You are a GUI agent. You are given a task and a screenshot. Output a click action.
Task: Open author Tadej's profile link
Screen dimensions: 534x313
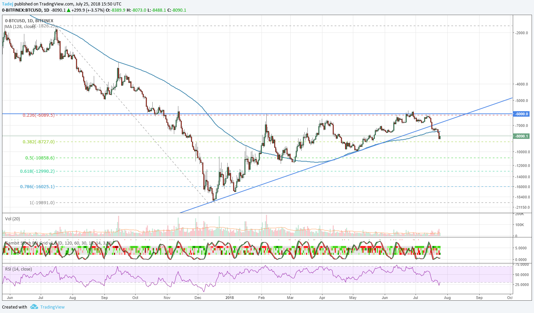pos(8,4)
